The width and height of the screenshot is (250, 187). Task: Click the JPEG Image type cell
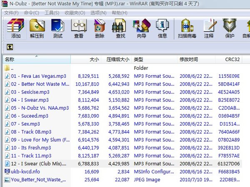click(147, 180)
